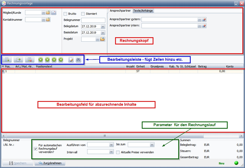Add a new row with the first toolbar icon
245x168 pixels.
tap(7, 59)
